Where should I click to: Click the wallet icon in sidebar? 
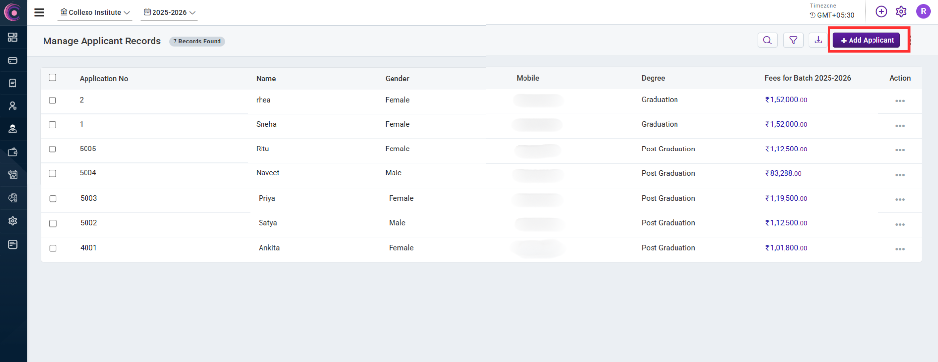[x=13, y=152]
